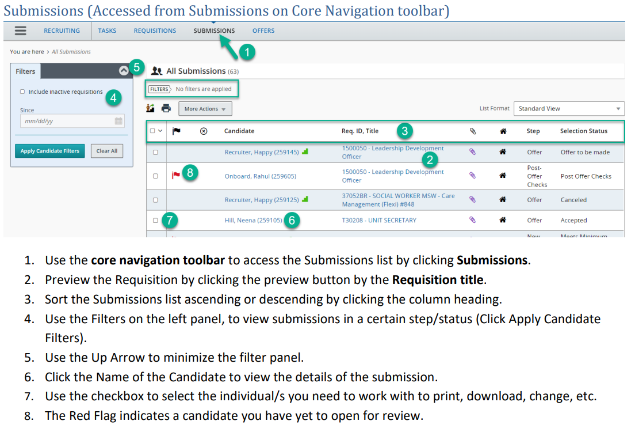Click house icon in Hill, Neena row

click(x=503, y=220)
